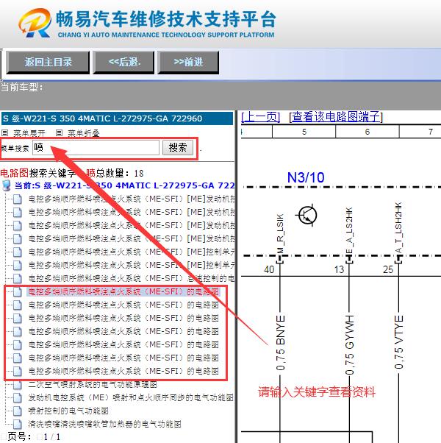Click the 0,75 GYWH wire label
Screen dimensions: 441x443
[350, 344]
